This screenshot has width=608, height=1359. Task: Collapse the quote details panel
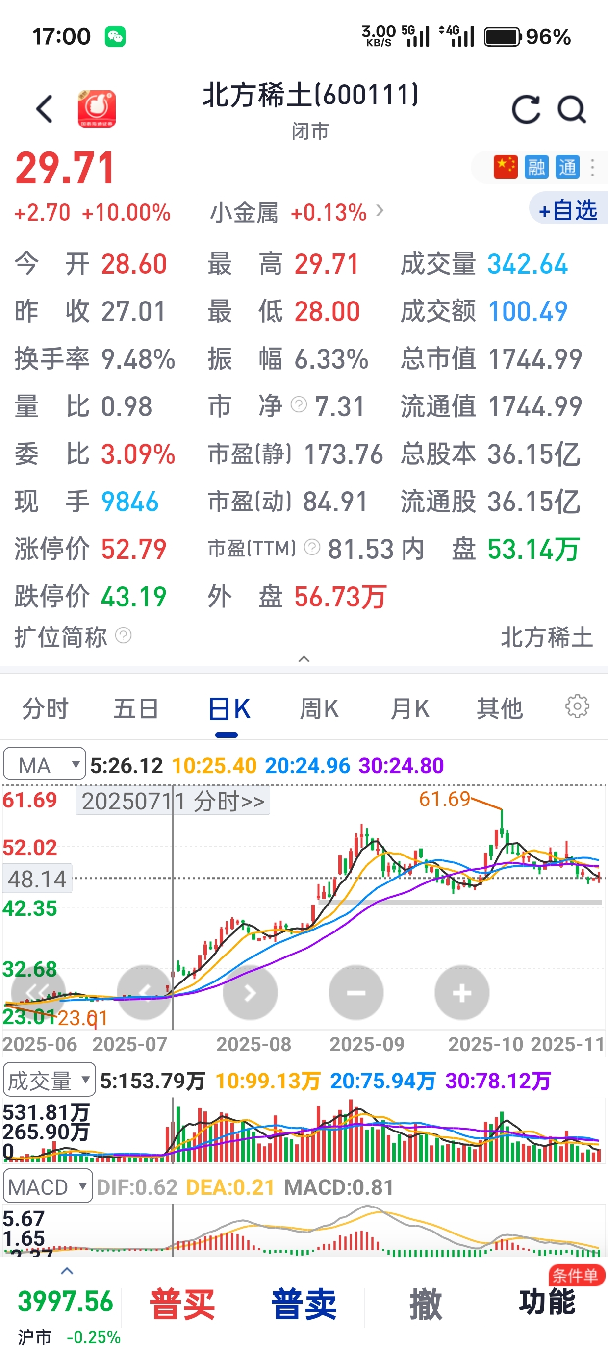pyautogui.click(x=304, y=659)
